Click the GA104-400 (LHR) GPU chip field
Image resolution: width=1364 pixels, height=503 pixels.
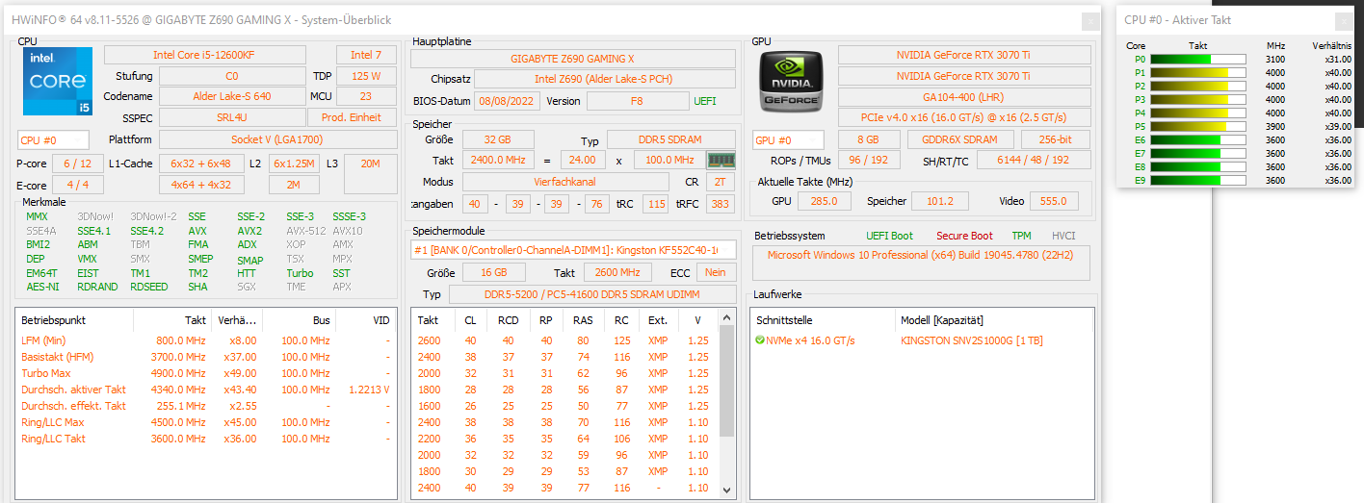(x=964, y=96)
